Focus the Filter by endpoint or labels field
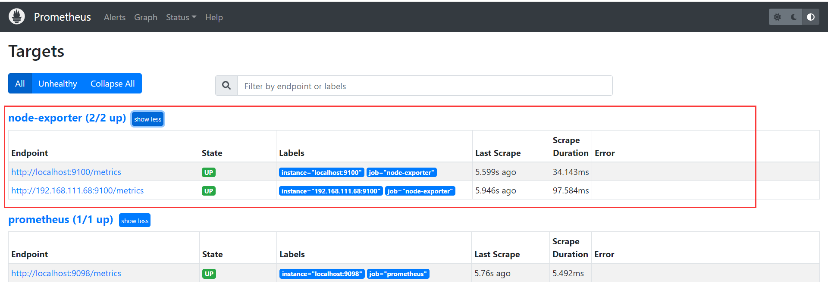This screenshot has height=299, width=828. coord(425,86)
